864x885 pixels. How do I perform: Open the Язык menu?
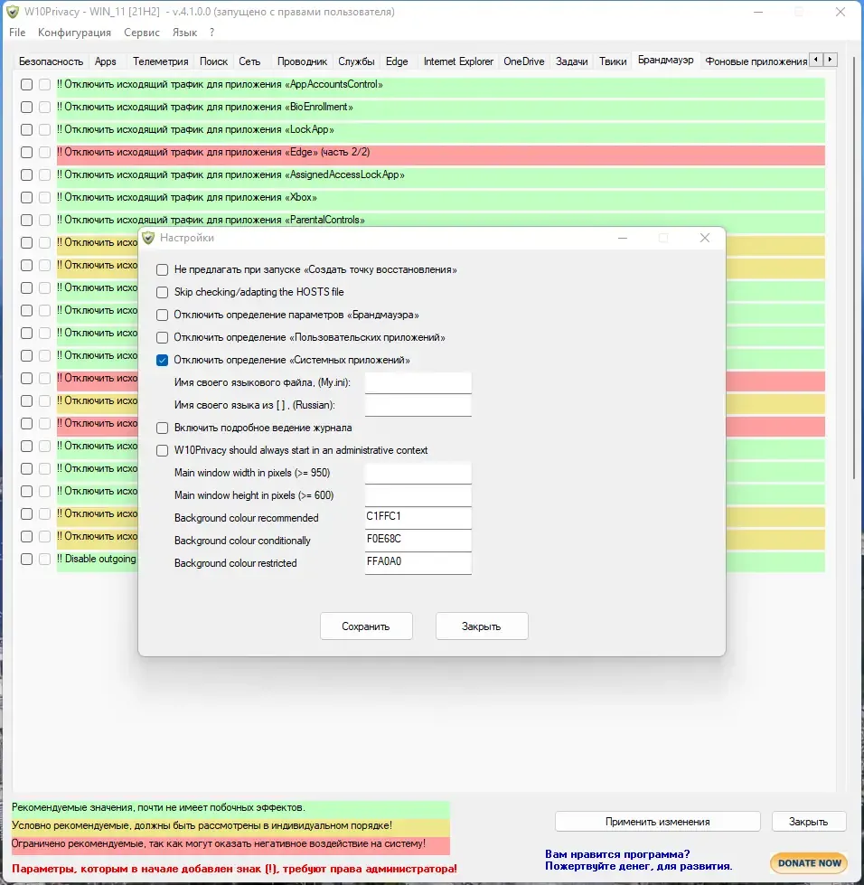point(184,33)
